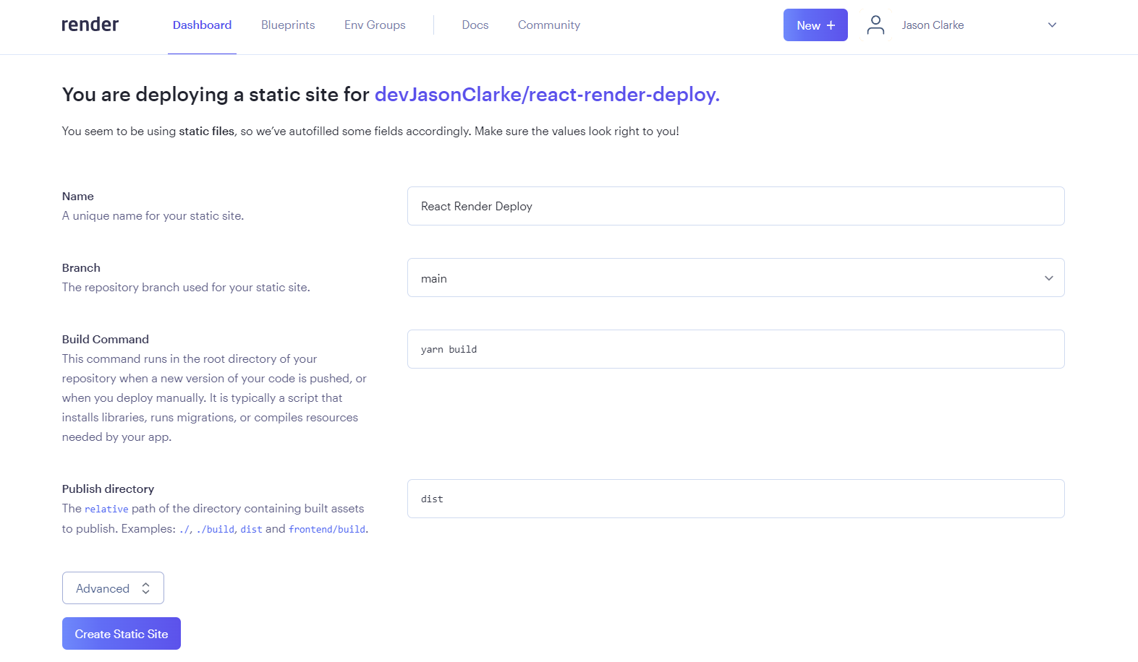
Task: Click the New button
Action: (x=815, y=25)
